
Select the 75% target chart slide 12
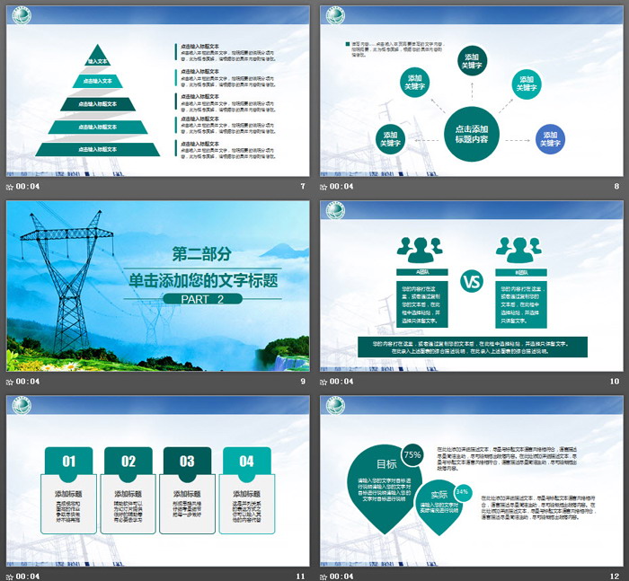point(471,480)
